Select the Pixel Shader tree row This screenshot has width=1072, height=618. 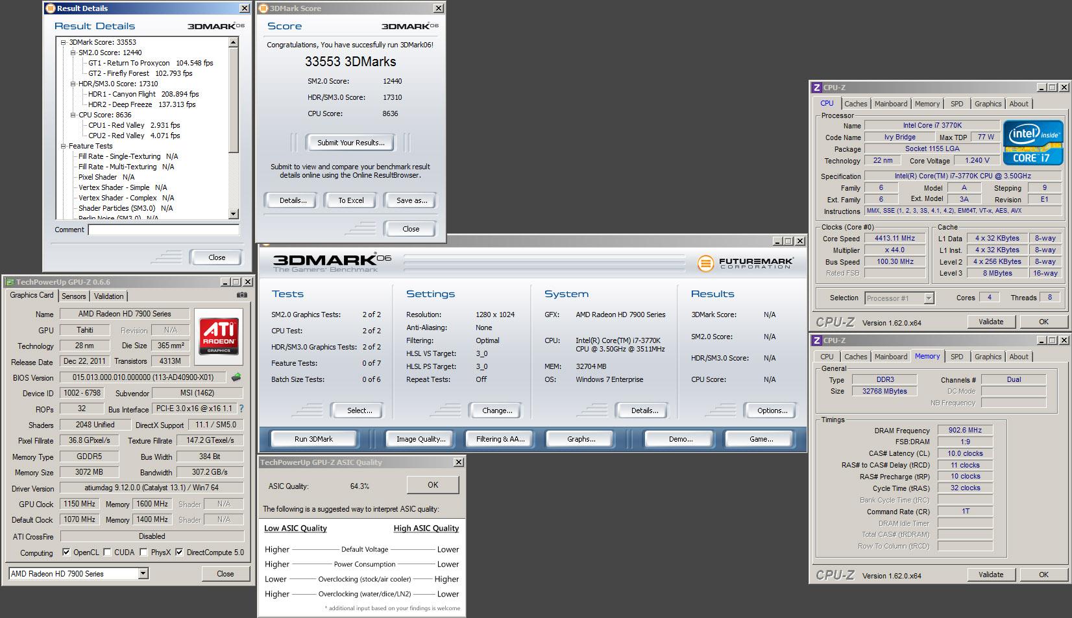pyautogui.click(x=106, y=177)
